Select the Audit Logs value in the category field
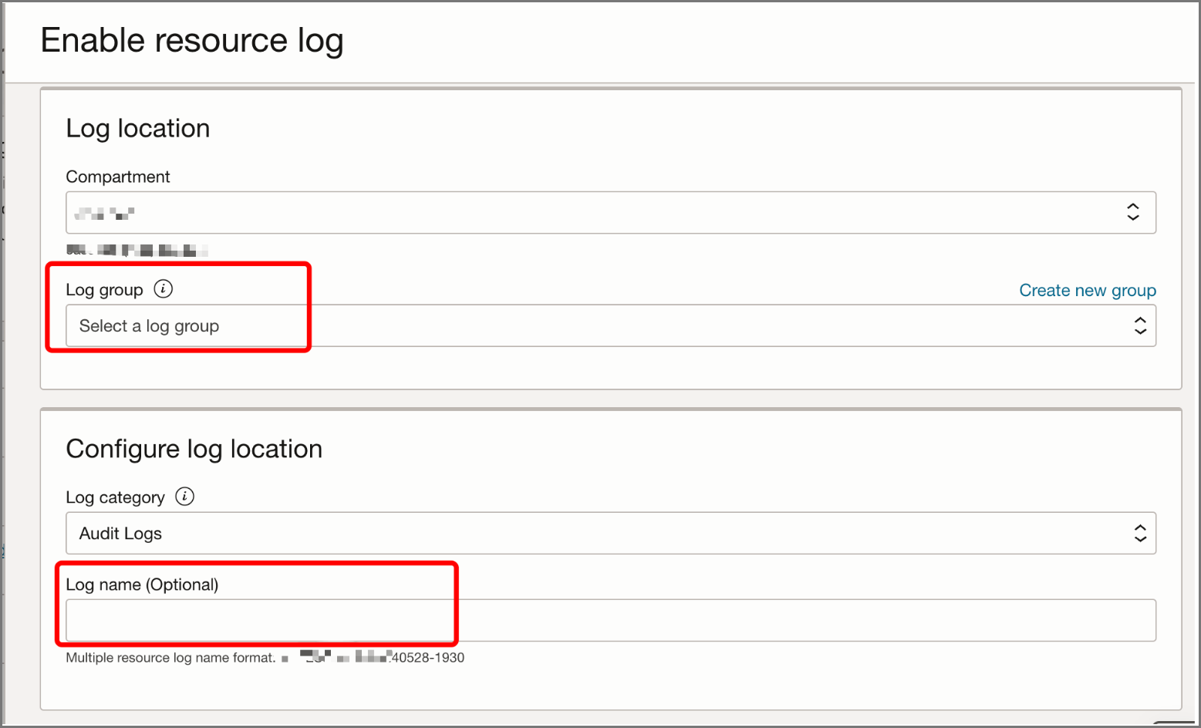The height and width of the screenshot is (728, 1201). click(120, 533)
